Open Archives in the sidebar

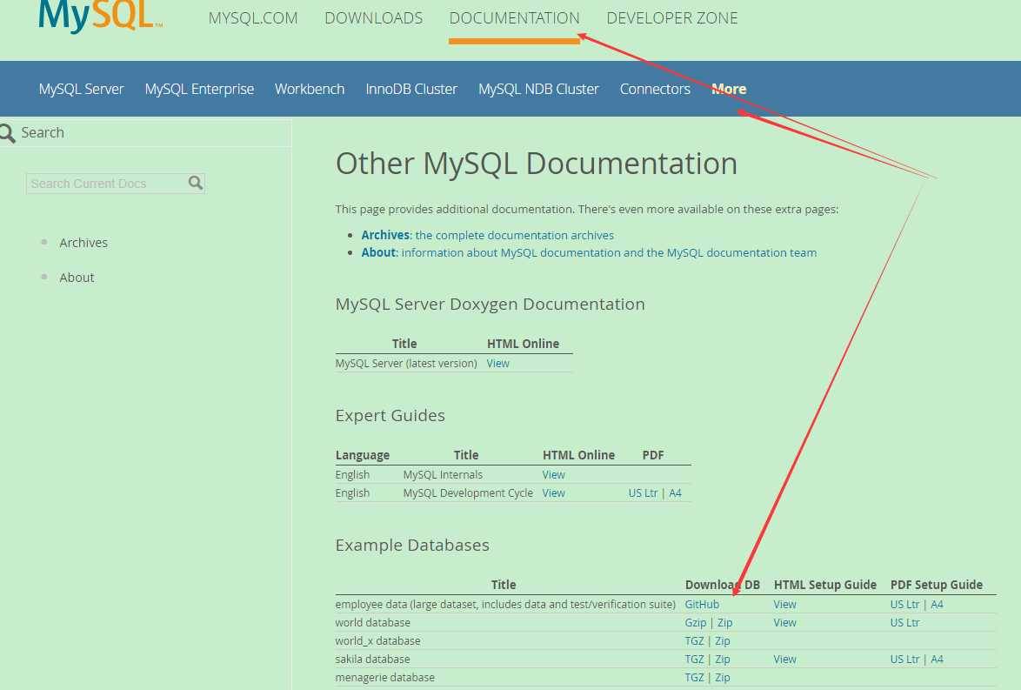point(83,243)
